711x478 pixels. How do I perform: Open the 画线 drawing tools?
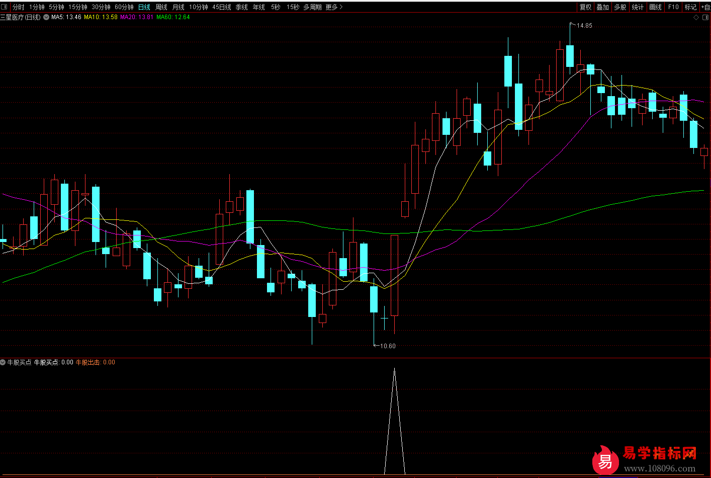[655, 7]
